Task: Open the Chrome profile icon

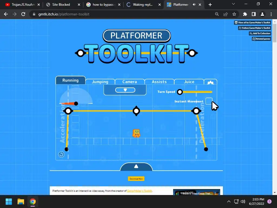Action: [262, 14]
